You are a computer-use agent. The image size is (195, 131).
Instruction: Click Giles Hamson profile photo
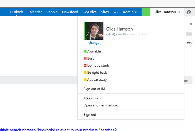click(x=94, y=31)
